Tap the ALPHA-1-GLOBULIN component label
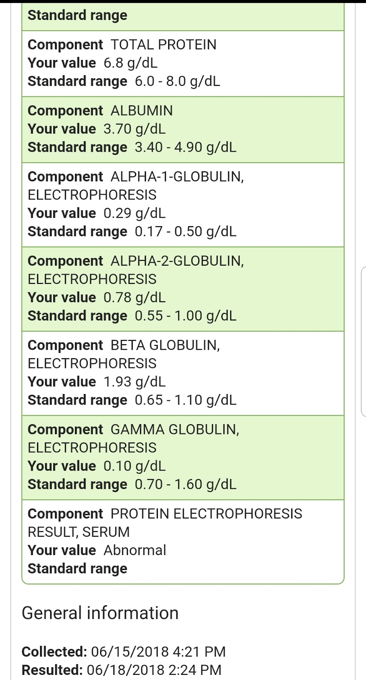Image resolution: width=366 pixels, height=680 pixels. coord(177,177)
